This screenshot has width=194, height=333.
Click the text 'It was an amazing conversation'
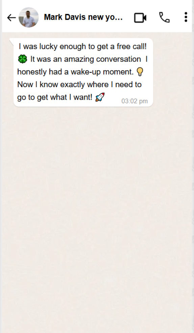tap(86, 59)
